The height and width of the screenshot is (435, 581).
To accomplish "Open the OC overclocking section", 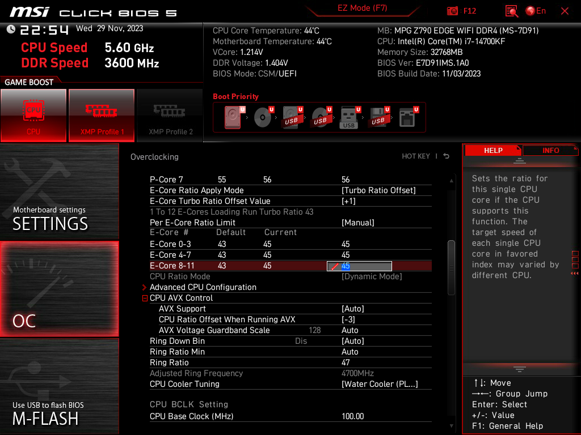I will (59, 289).
